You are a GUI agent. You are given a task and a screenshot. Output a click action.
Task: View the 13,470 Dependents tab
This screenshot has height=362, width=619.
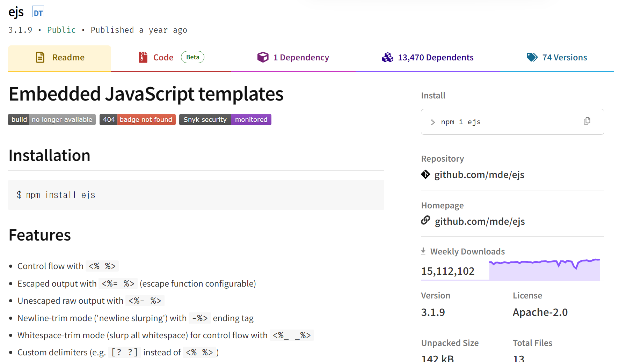pyautogui.click(x=428, y=58)
